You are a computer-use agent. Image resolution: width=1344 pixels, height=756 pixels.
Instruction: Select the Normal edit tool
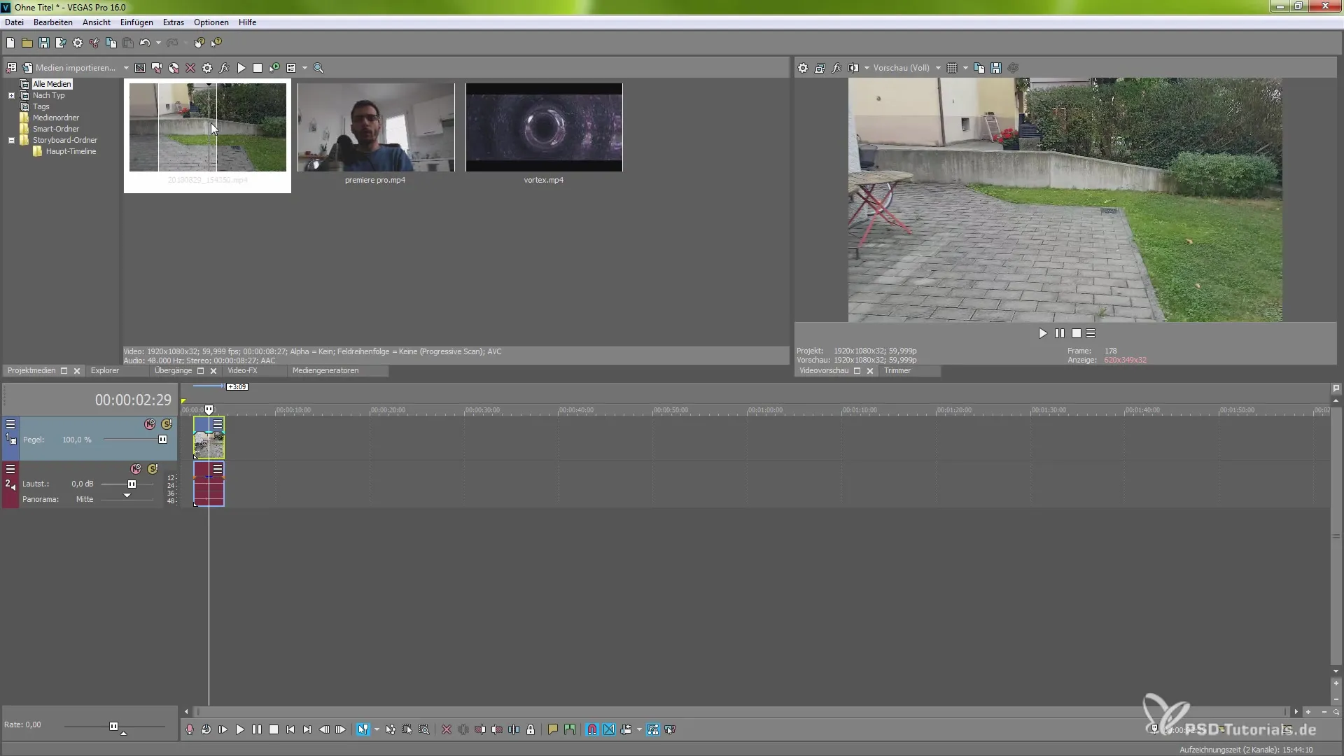pyautogui.click(x=363, y=729)
